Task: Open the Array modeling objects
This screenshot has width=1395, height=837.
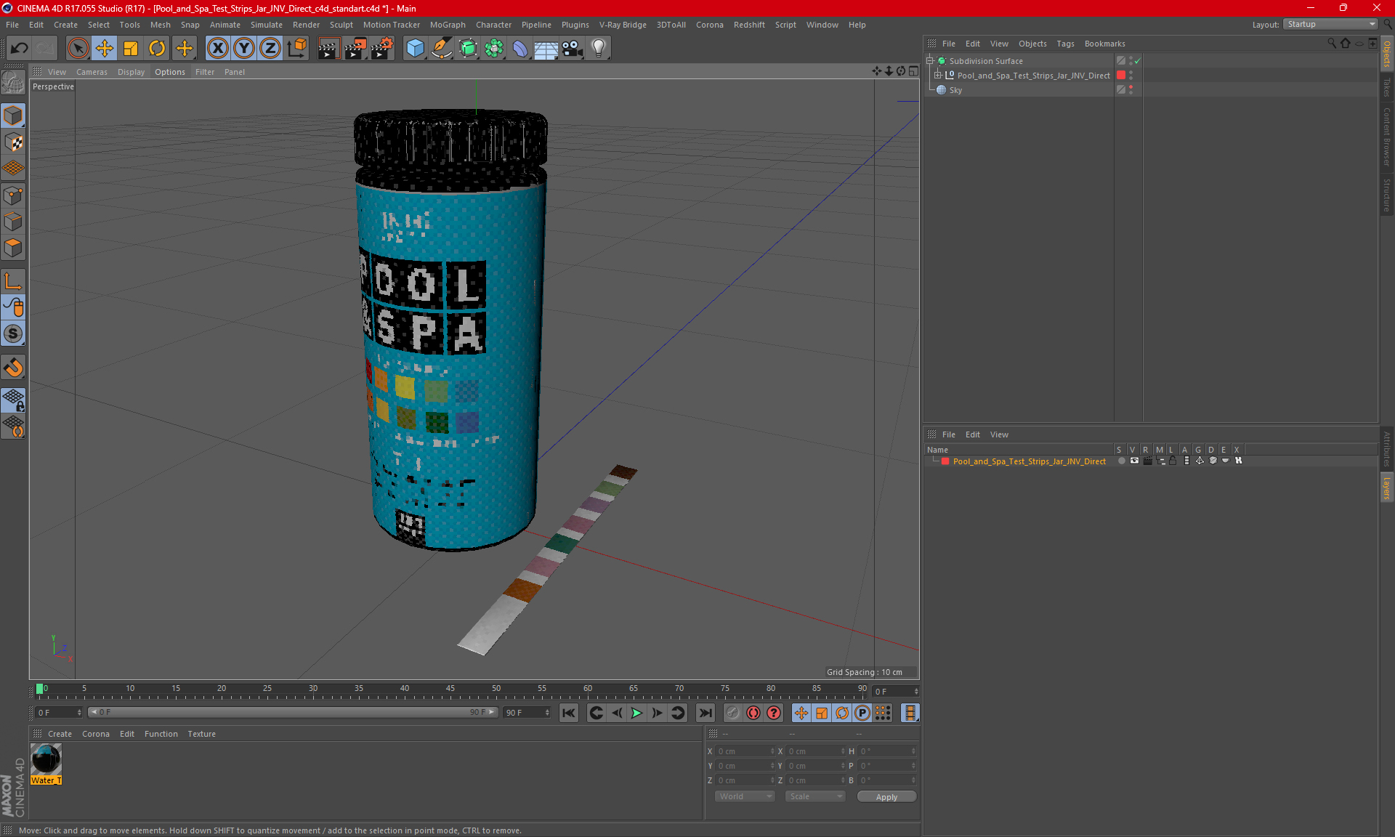Action: (494, 49)
